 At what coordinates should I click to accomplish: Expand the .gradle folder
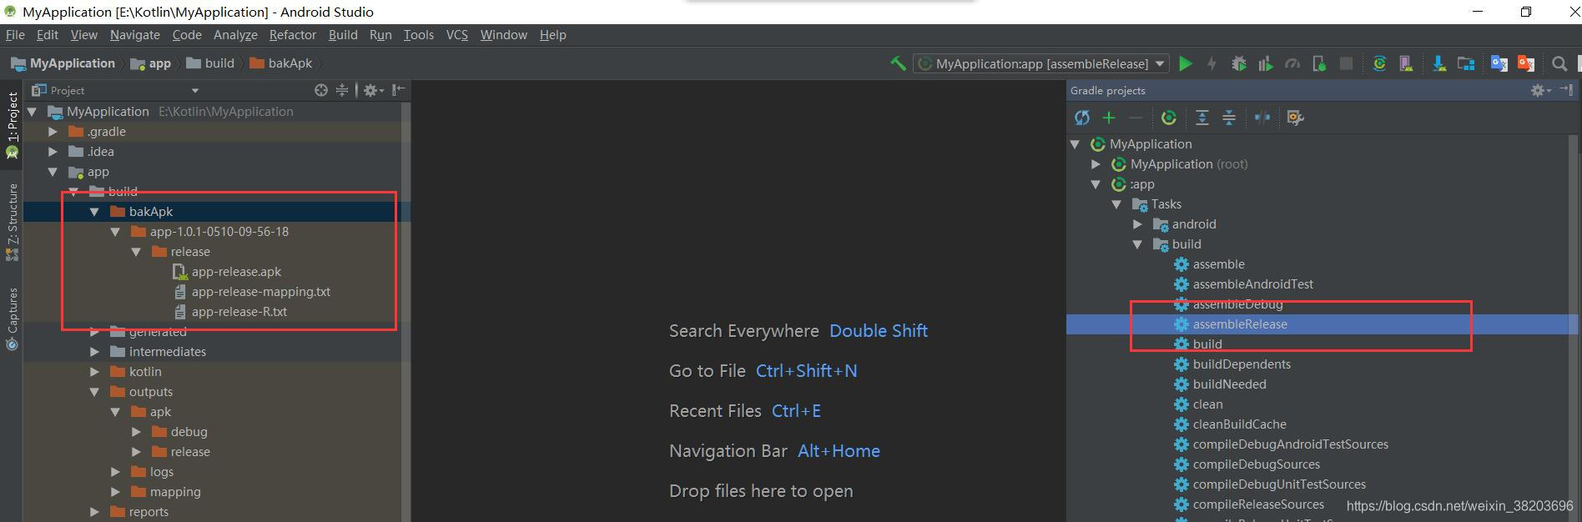click(x=53, y=131)
